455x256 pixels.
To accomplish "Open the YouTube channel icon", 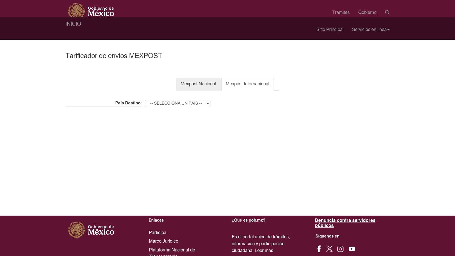I will coord(352,249).
